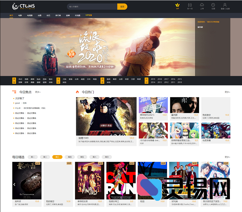Select the 周一 day filter
The height and width of the screenshot is (212, 242).
32,157
